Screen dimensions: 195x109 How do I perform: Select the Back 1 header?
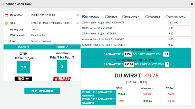(23, 47)
